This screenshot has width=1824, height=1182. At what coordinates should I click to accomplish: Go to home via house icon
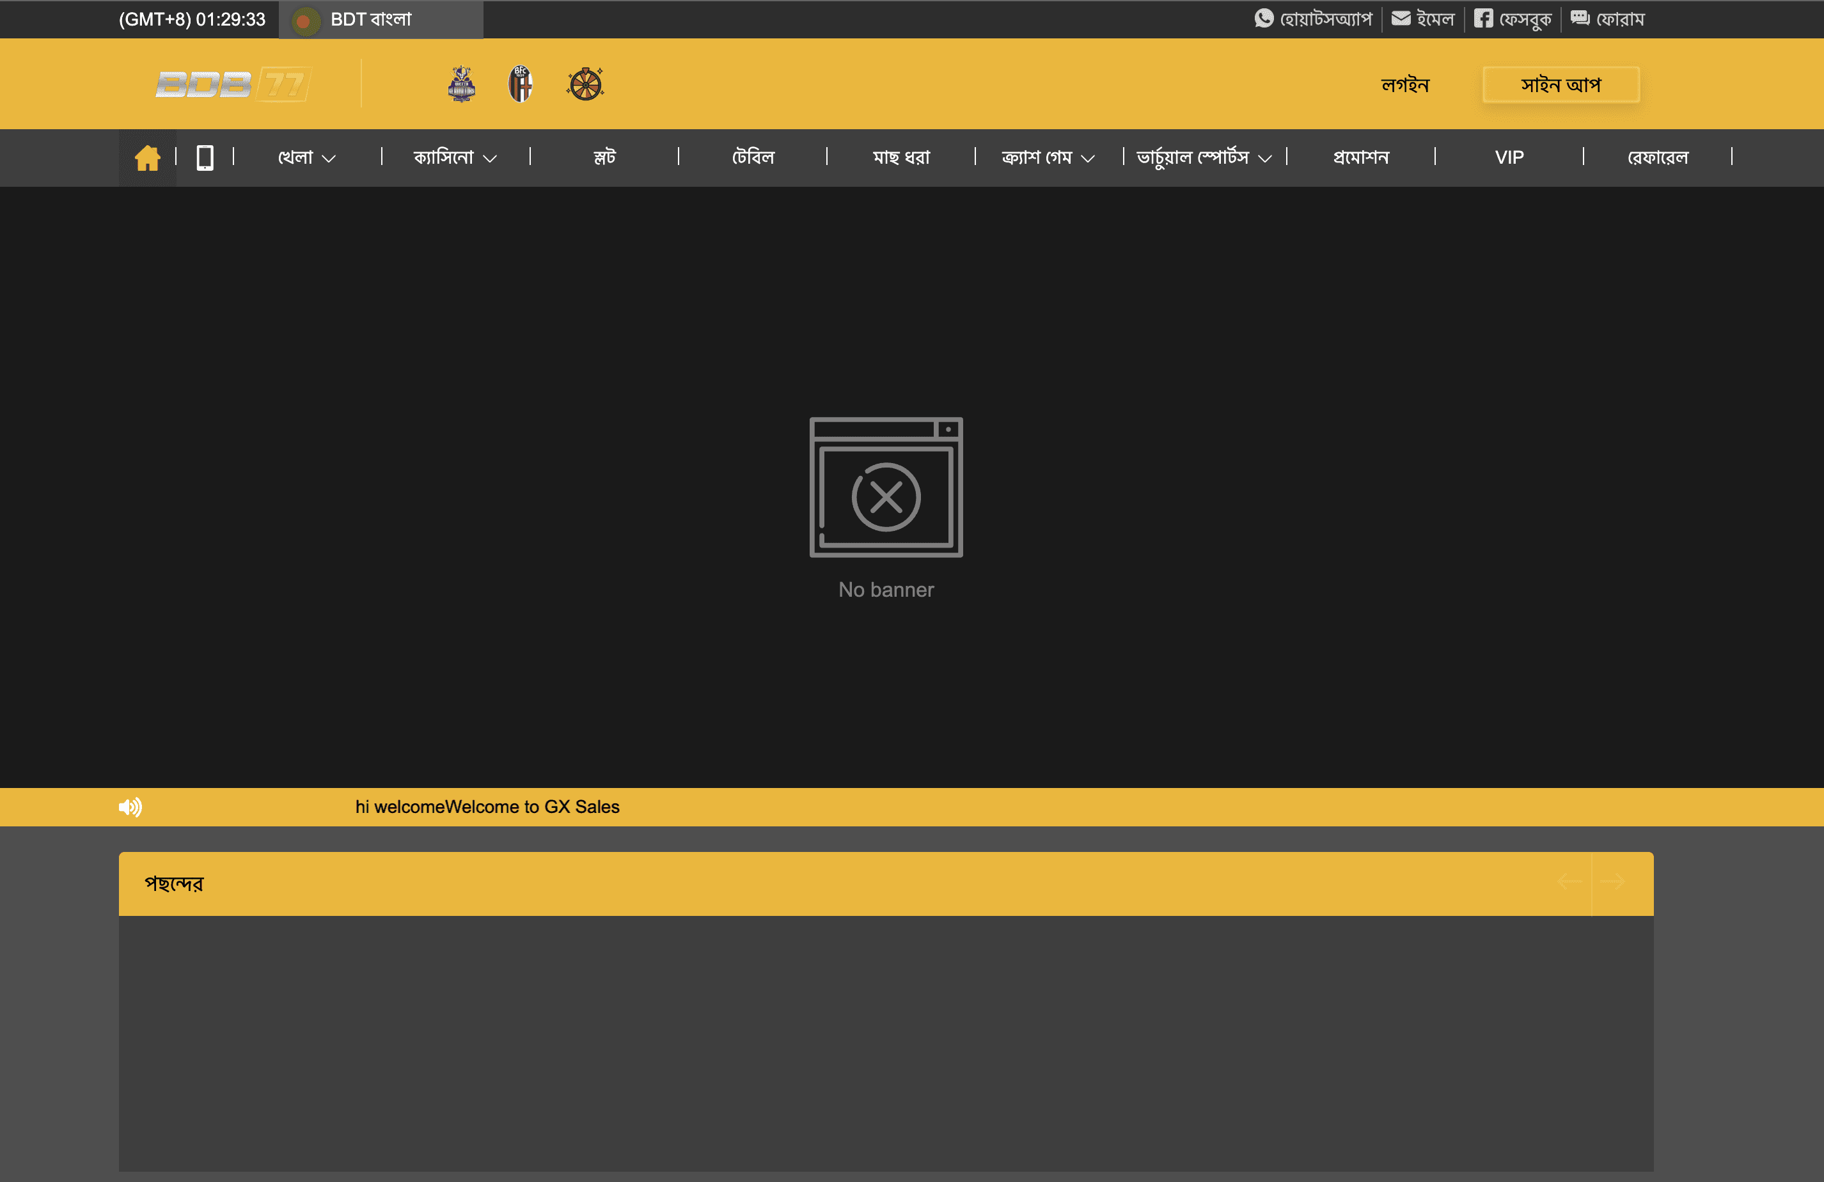click(x=147, y=158)
